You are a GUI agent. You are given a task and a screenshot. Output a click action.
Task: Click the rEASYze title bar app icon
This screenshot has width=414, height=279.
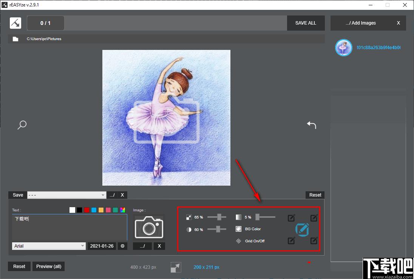[x=5, y=5]
